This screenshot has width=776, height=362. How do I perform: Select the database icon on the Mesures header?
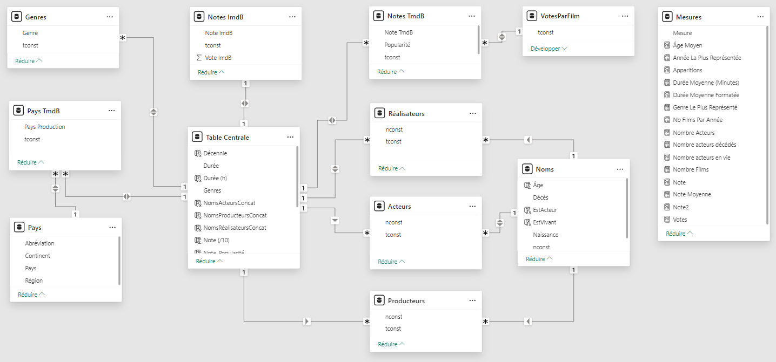click(666, 17)
